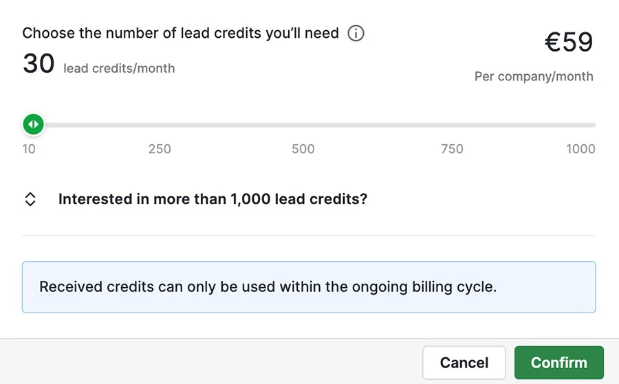Click the "lead credits/month" label
This screenshot has height=384, width=619.
(119, 69)
